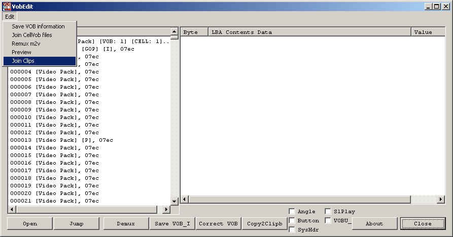The image size is (453, 237).
Task: Choose Join Clips menu entry
Action: coord(39,61)
